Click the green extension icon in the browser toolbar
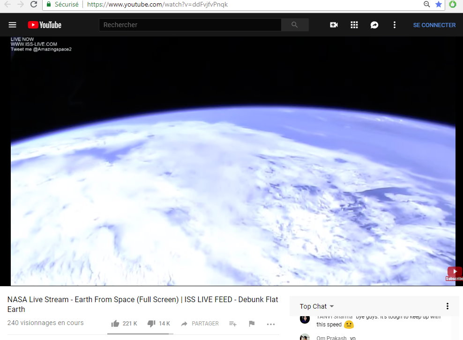This screenshot has width=463, height=340. pyautogui.click(x=453, y=4)
